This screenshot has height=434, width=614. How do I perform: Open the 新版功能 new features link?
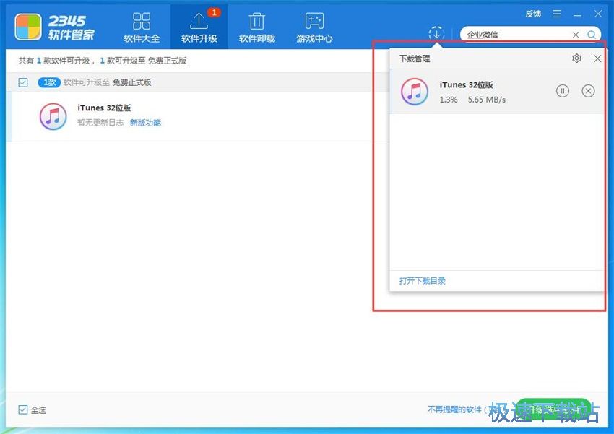tap(145, 123)
